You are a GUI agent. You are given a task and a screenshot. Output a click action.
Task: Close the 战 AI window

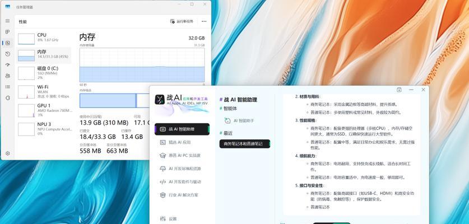423,90
